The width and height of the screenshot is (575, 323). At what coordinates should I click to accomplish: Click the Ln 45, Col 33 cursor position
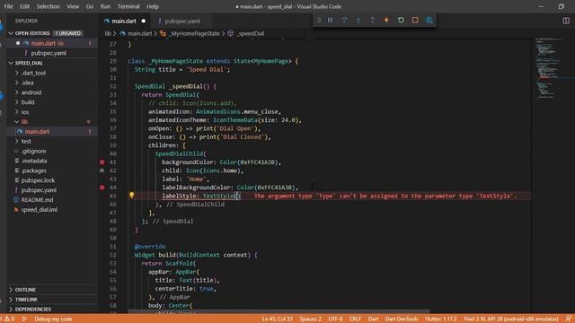(278, 319)
